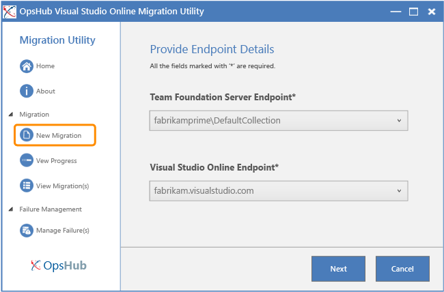
Task: Minimize the Migration Utility window
Action: coord(396,12)
